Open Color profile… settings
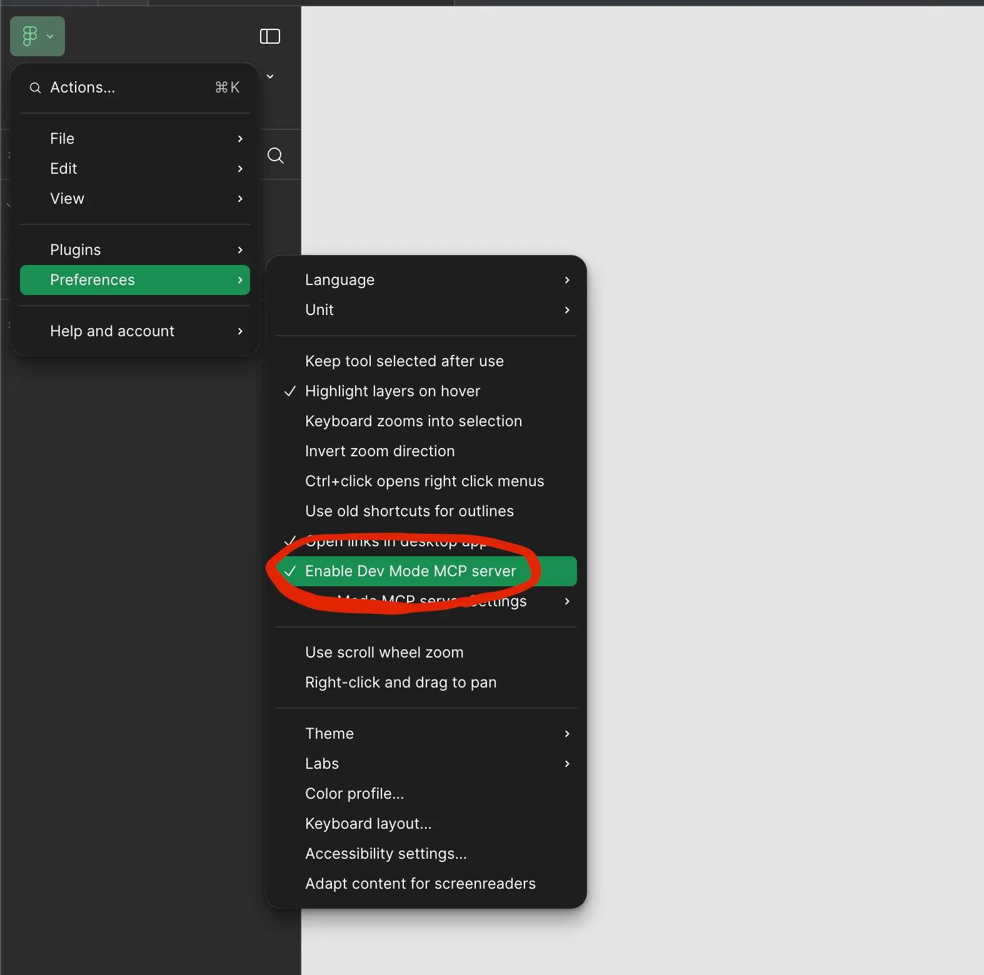984x975 pixels. tap(426, 794)
